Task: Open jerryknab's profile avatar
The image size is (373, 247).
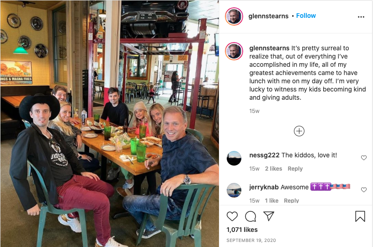Action: pyautogui.click(x=234, y=190)
